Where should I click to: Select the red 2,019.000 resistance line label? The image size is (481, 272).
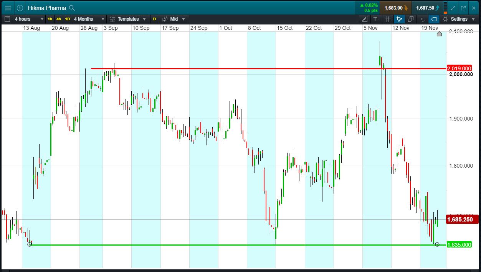(459, 68)
